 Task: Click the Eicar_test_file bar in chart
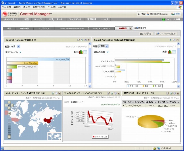tap(38, 59)
